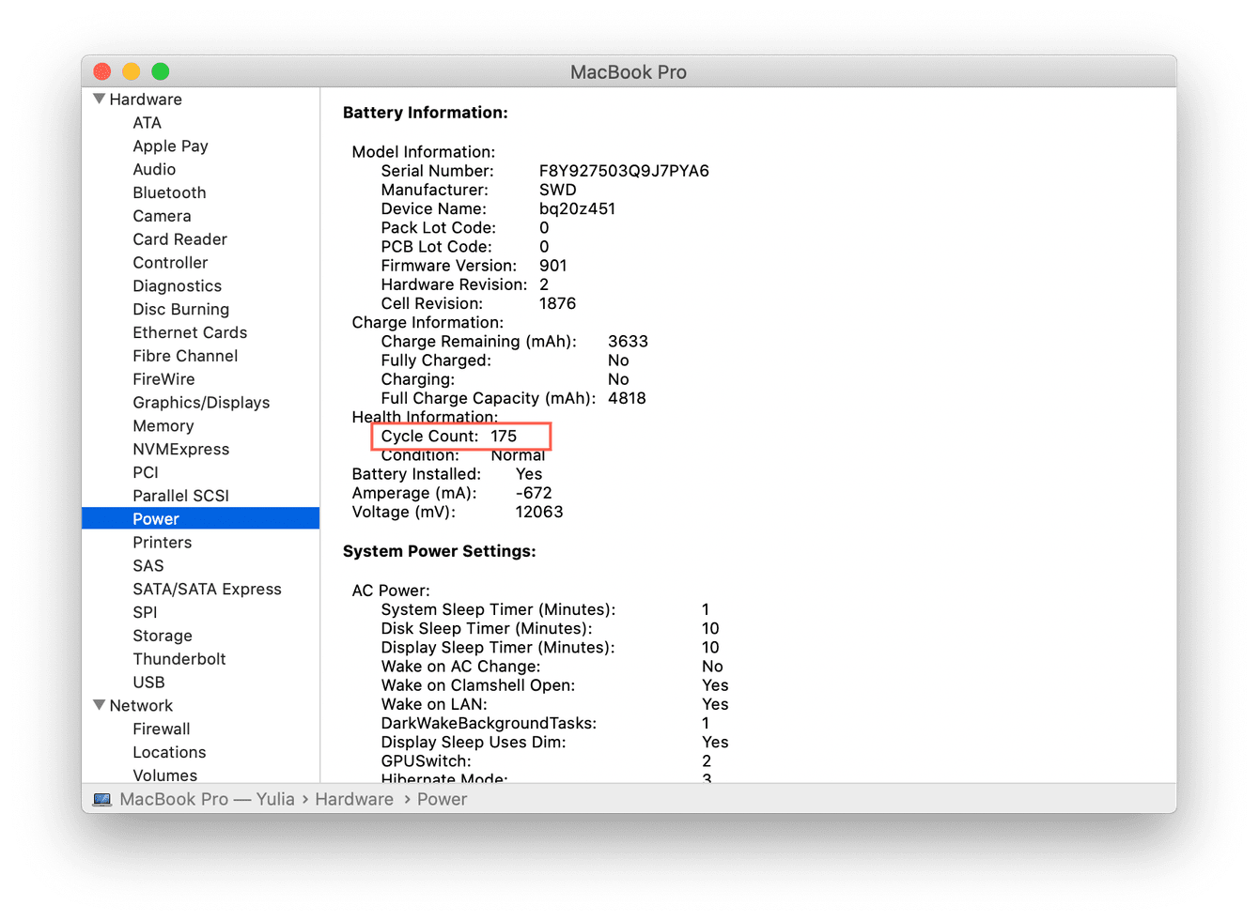Select FireWire in the sidebar
The height and width of the screenshot is (921, 1259).
point(163,379)
